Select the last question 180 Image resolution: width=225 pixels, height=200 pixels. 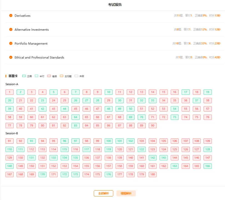[153, 174]
